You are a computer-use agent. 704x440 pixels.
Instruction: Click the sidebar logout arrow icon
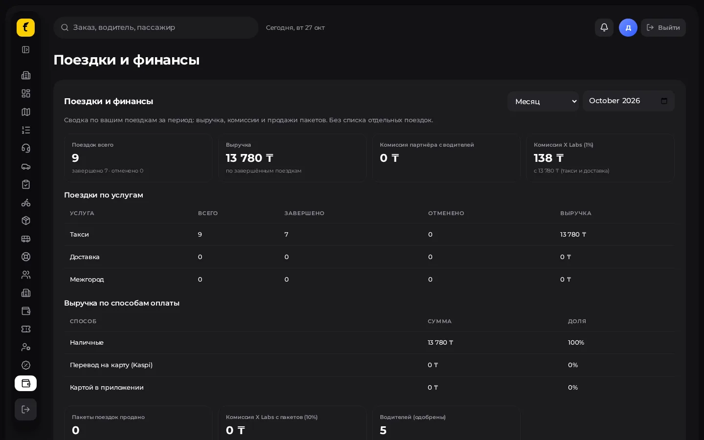(26, 409)
